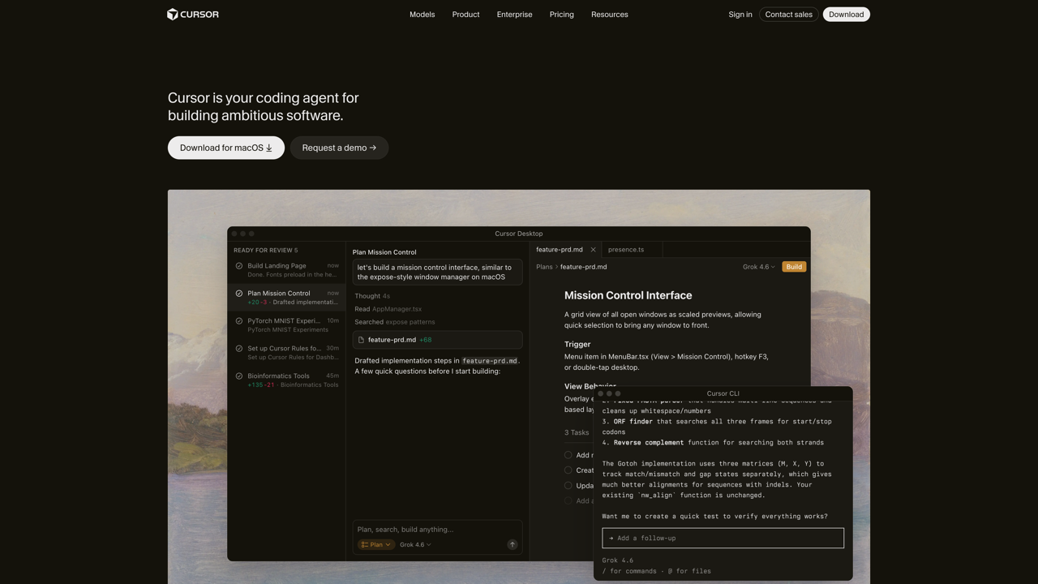1038x584 pixels.
Task: Click the Sign in link
Action: pos(740,15)
